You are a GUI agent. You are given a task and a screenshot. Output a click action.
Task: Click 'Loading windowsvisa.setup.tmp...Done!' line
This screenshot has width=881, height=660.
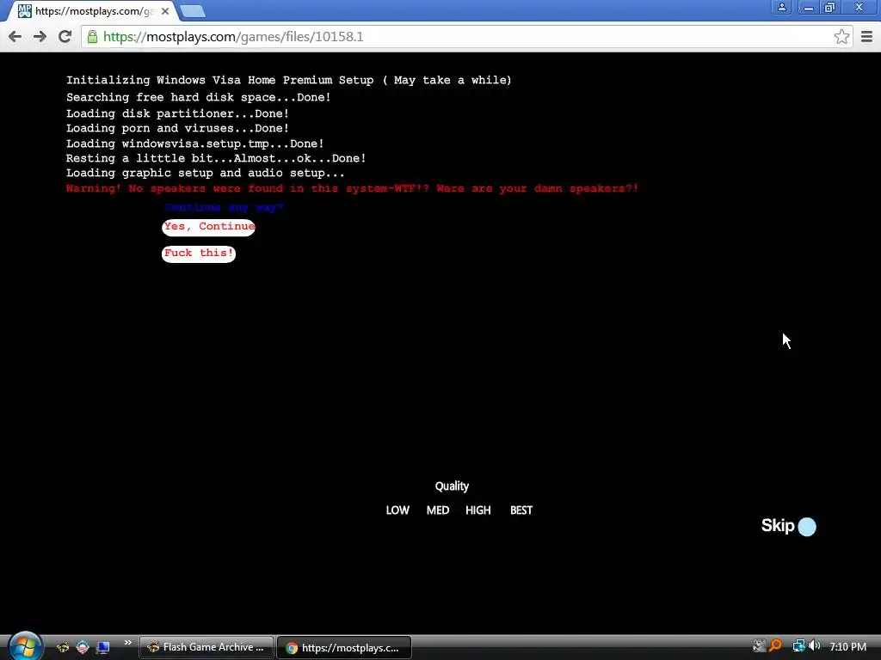coord(195,144)
